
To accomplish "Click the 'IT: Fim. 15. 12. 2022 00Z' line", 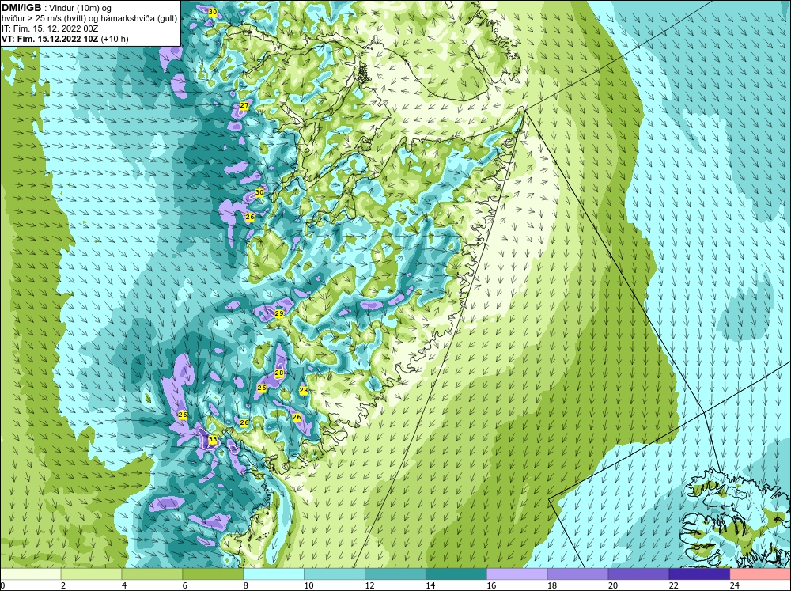I will click(49, 28).
